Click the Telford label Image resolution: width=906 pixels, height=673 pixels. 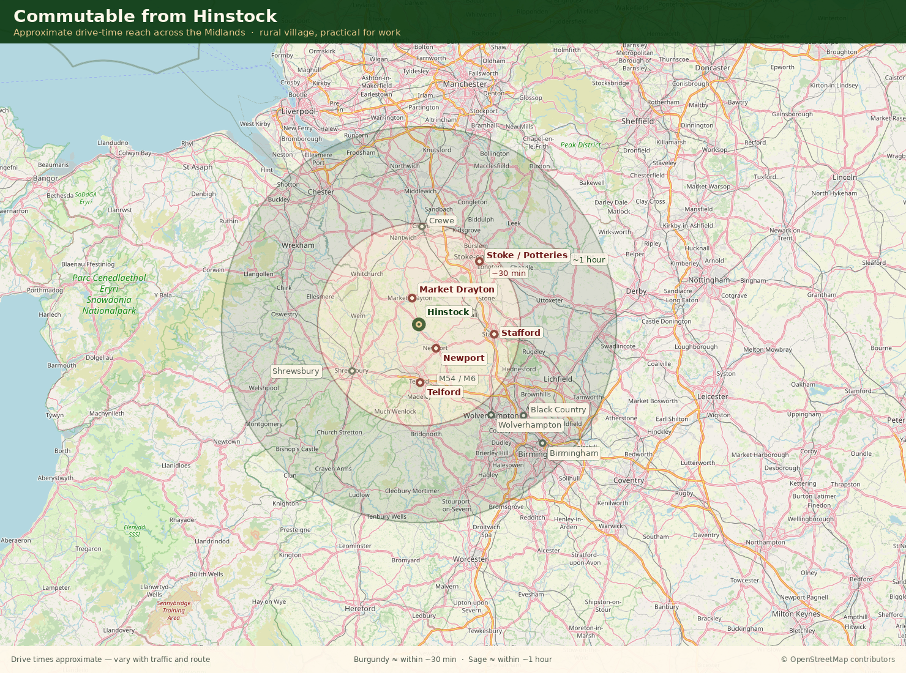pyautogui.click(x=444, y=392)
